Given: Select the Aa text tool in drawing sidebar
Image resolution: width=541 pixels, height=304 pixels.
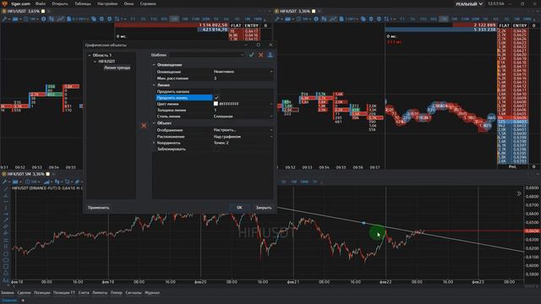Looking at the screenshot, I should click(6, 280).
